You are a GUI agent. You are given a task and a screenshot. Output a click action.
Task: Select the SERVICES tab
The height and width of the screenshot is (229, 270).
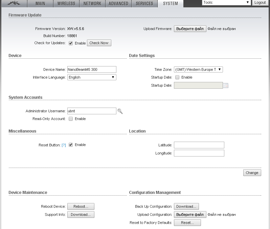point(144,4)
